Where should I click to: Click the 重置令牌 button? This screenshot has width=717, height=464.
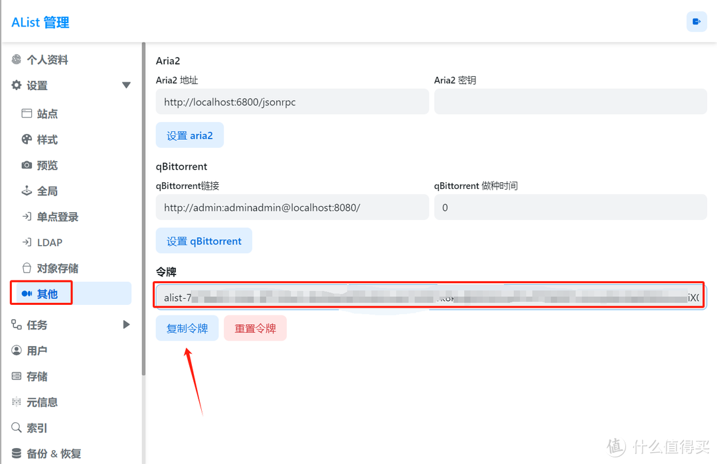[x=255, y=328]
